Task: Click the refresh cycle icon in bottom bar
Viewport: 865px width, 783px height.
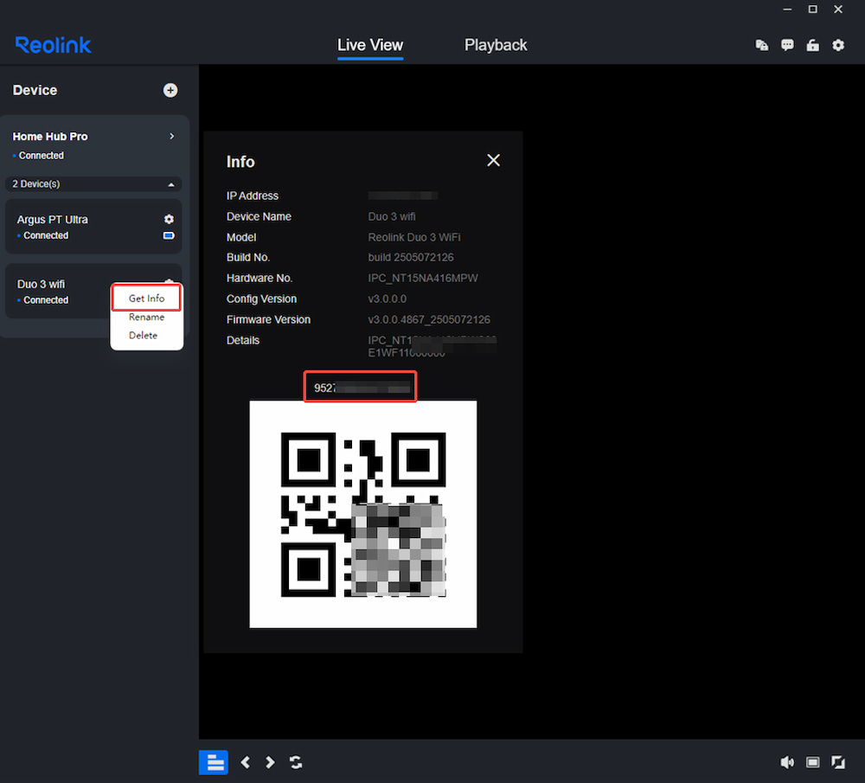Action: pos(296,762)
